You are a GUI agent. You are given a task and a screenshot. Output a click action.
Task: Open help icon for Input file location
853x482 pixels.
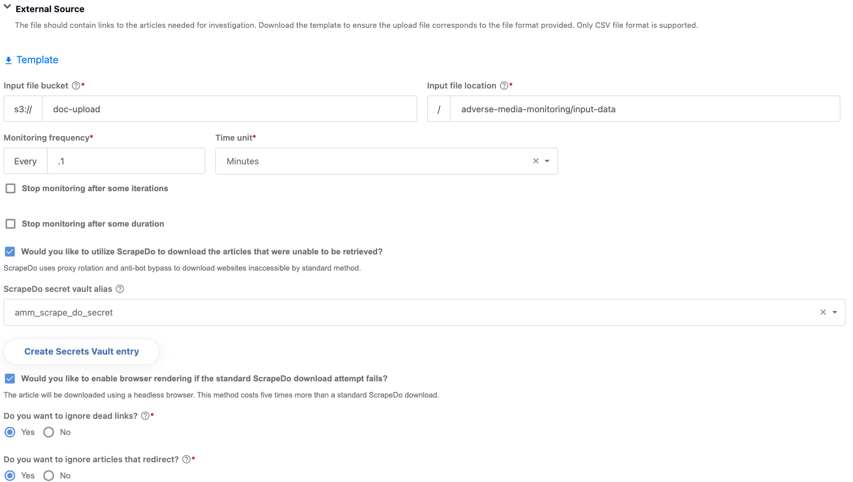coord(504,85)
